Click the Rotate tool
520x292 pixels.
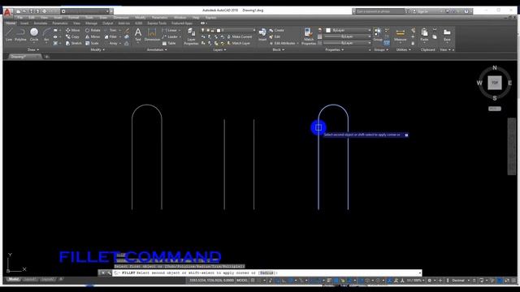tap(93, 30)
